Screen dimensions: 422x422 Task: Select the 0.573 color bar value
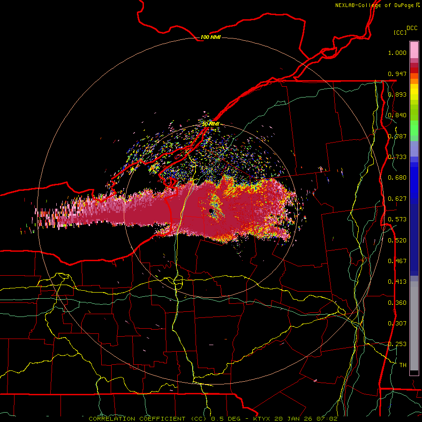(x=397, y=219)
